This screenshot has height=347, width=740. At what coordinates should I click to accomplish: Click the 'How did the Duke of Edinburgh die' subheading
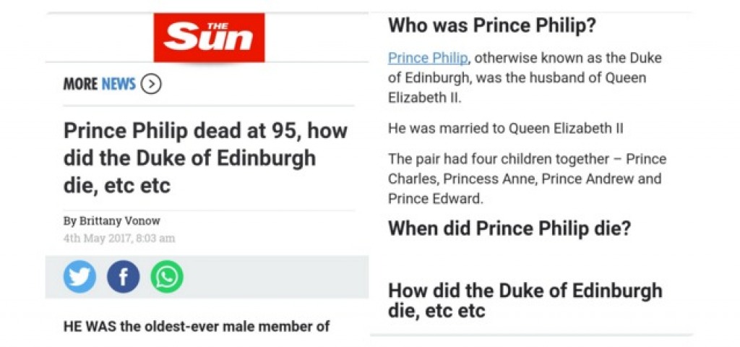point(525,301)
